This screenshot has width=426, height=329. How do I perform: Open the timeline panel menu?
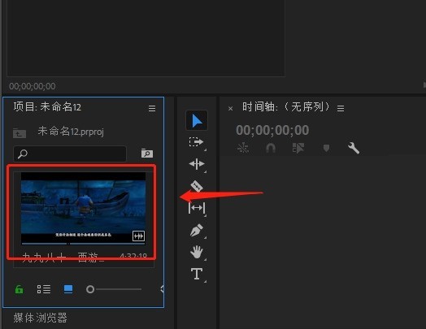pyautogui.click(x=341, y=109)
